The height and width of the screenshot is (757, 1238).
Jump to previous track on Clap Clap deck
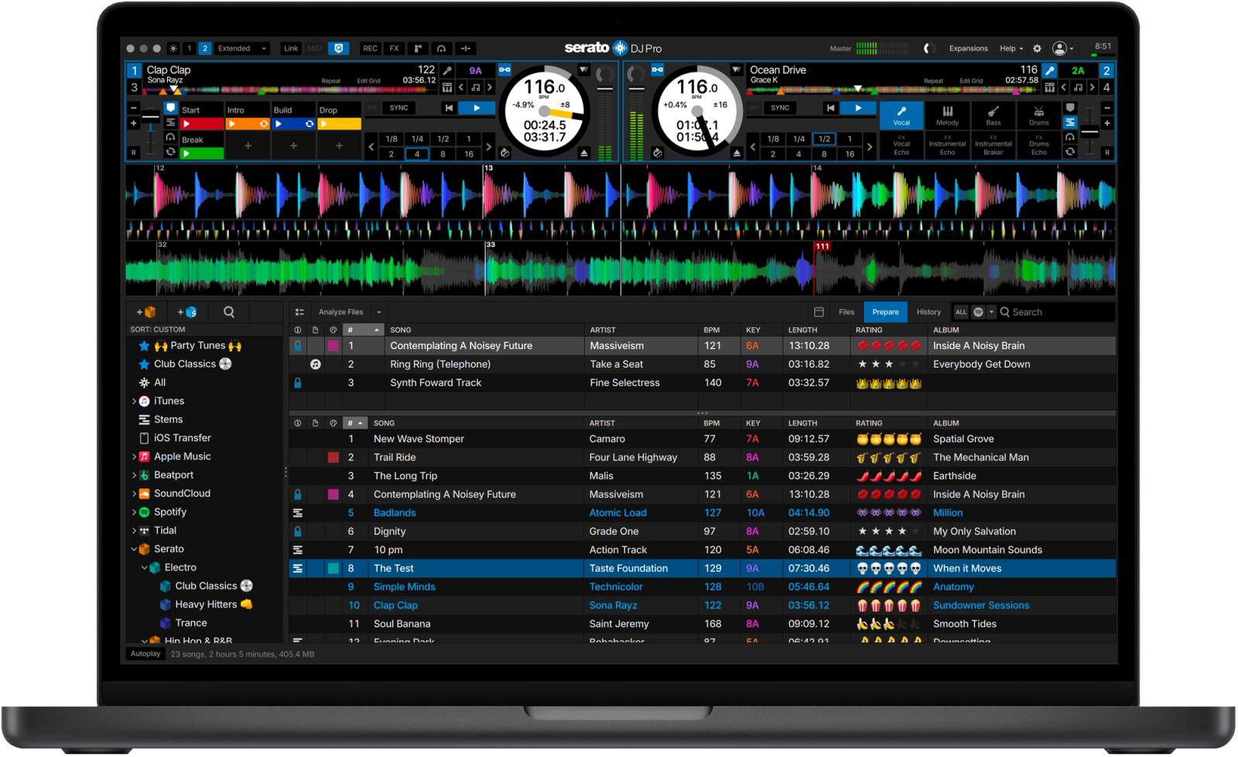click(449, 108)
